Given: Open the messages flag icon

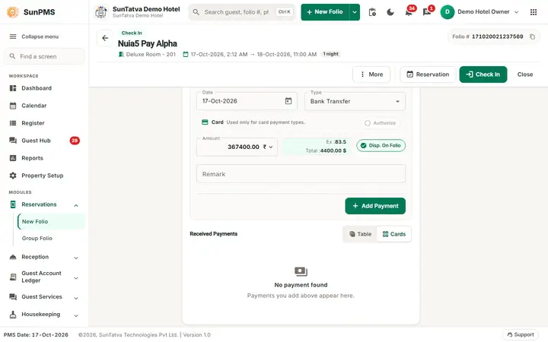Looking at the screenshot, I should coord(427,12).
